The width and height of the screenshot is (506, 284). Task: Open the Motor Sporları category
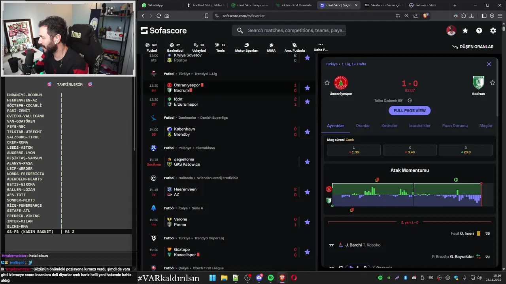point(247,48)
